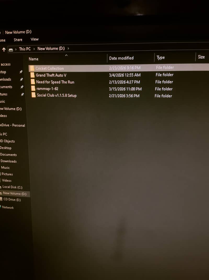Select Local Disk (C:) in navigation pane
This screenshot has width=209, height=280.
(x=12, y=187)
